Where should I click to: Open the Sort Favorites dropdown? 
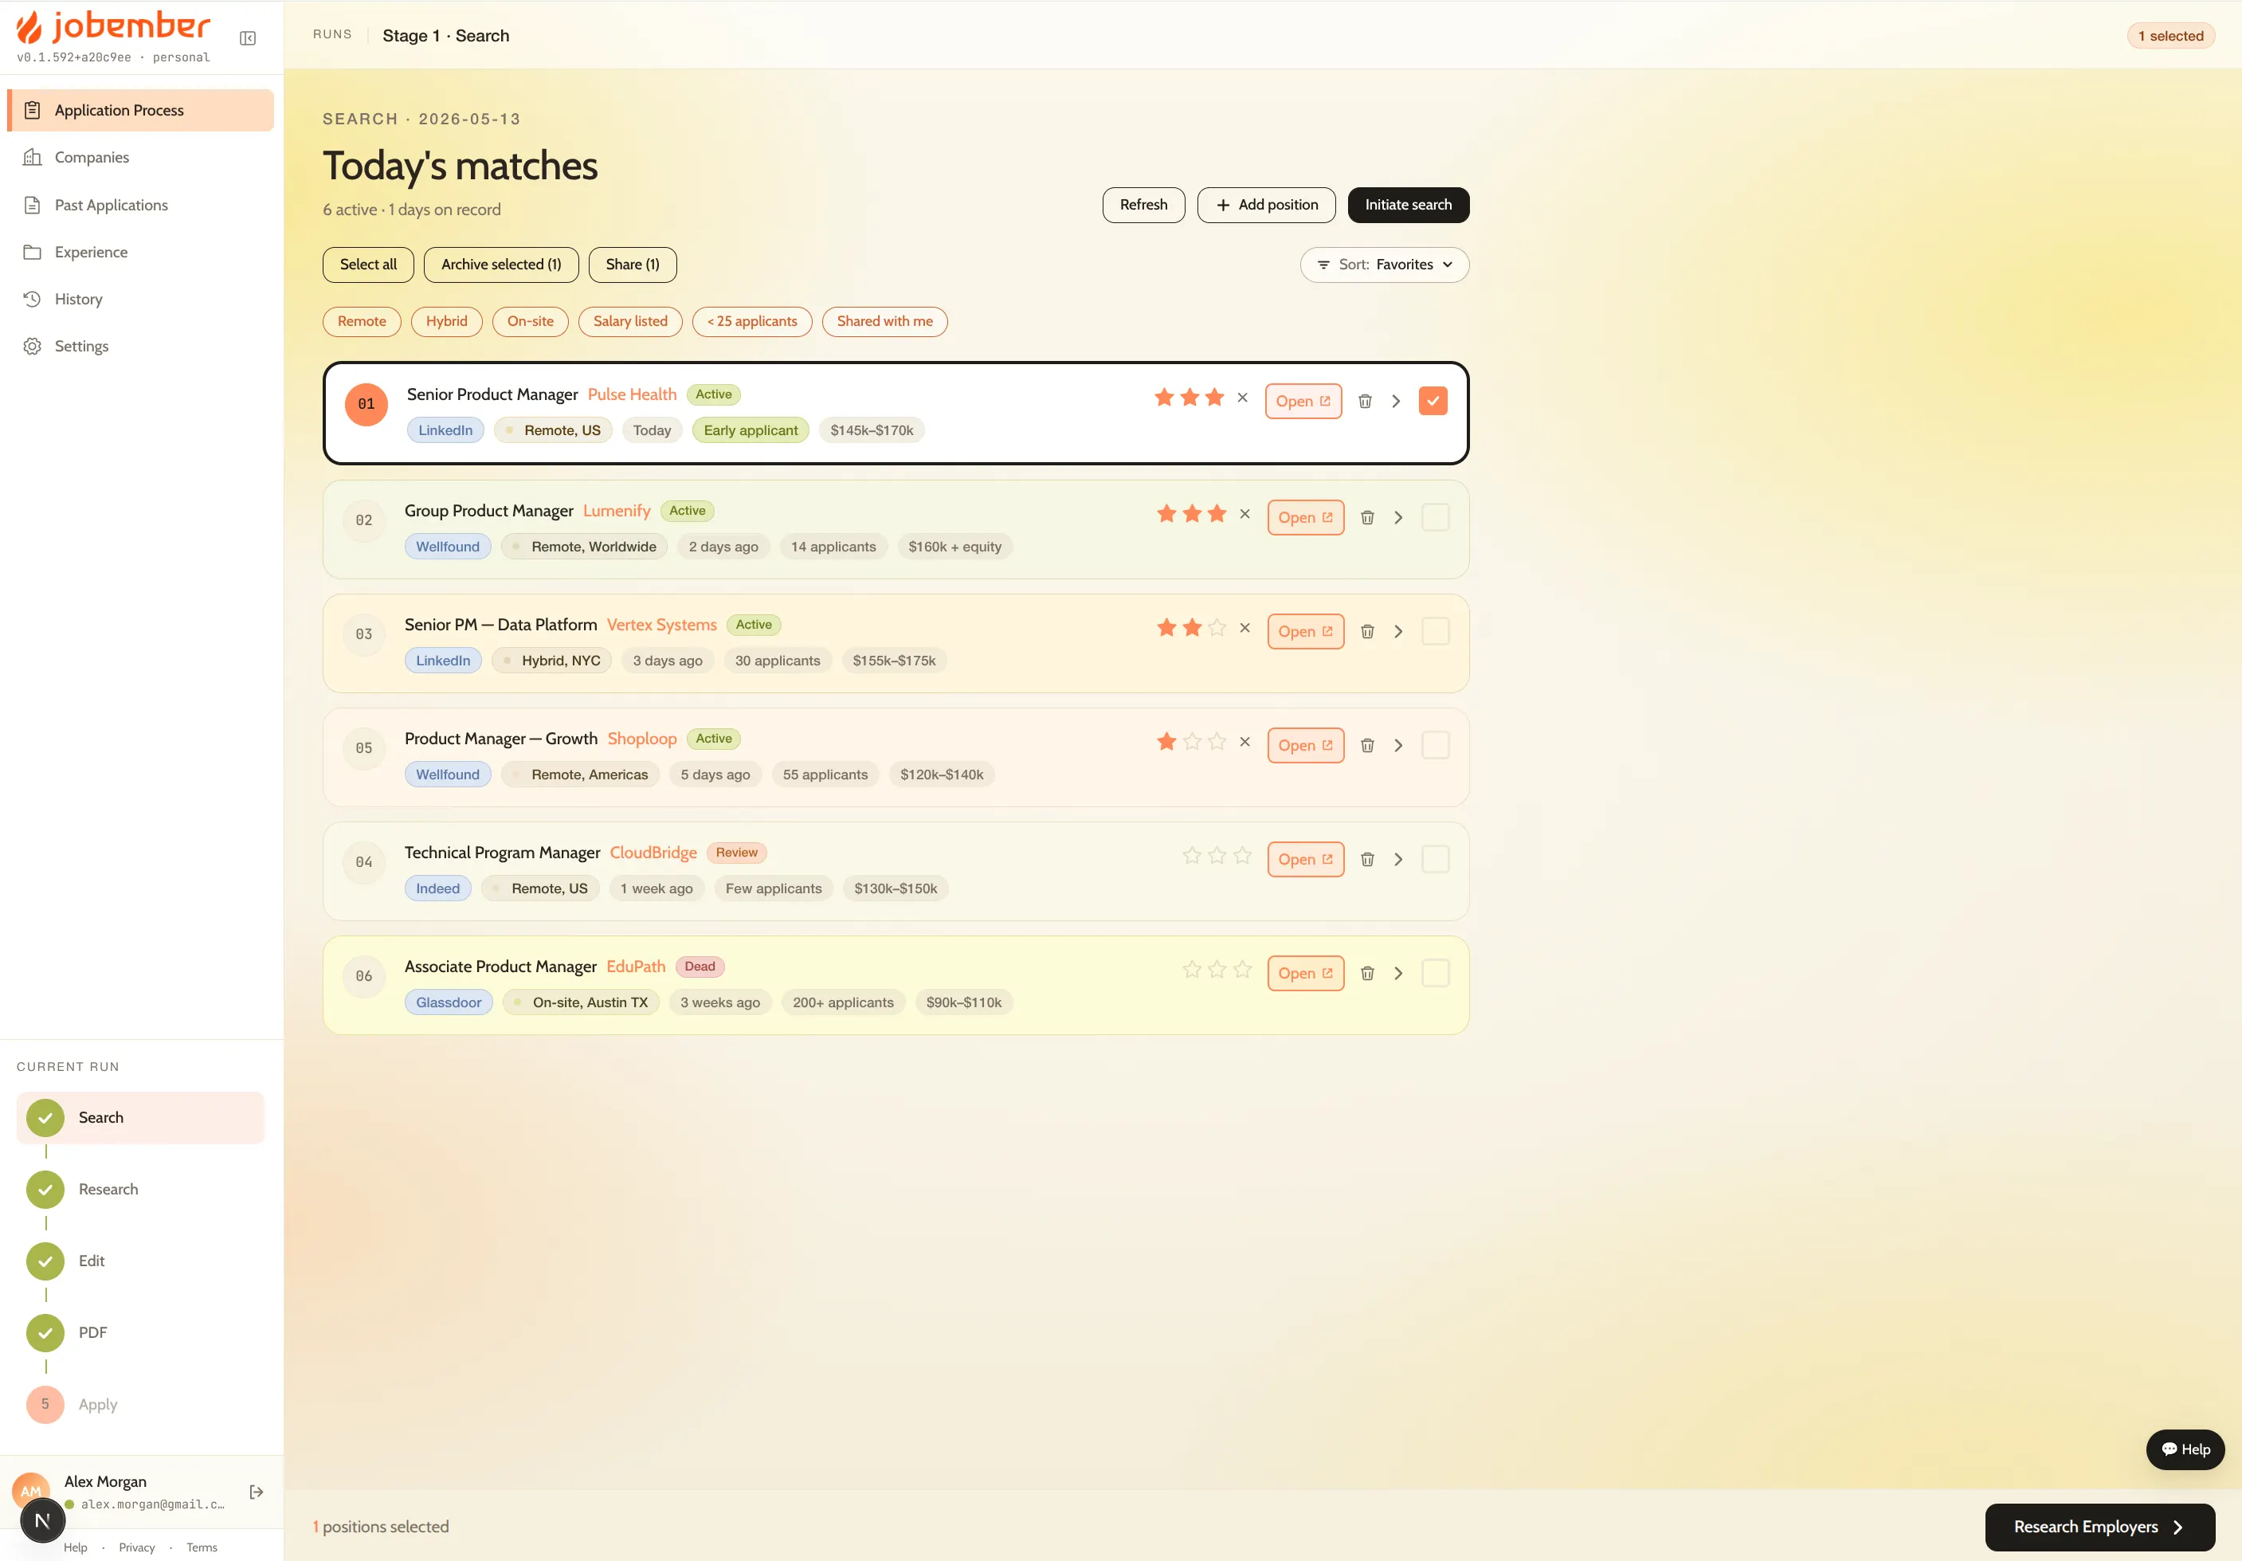1384,265
